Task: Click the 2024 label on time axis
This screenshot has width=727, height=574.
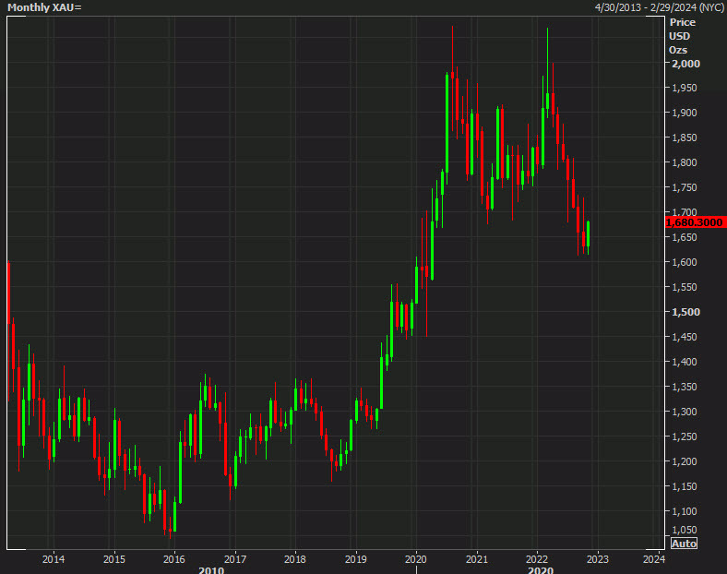Action: pyautogui.click(x=654, y=559)
